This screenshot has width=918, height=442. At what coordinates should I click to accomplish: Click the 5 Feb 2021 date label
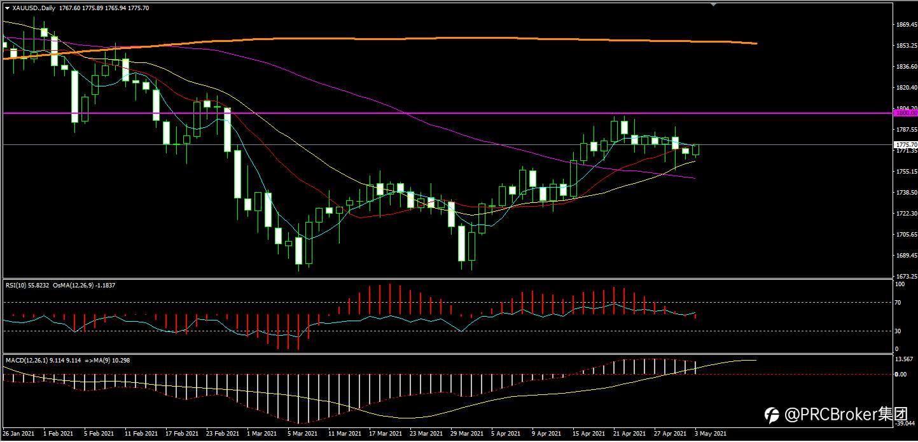tap(99, 433)
